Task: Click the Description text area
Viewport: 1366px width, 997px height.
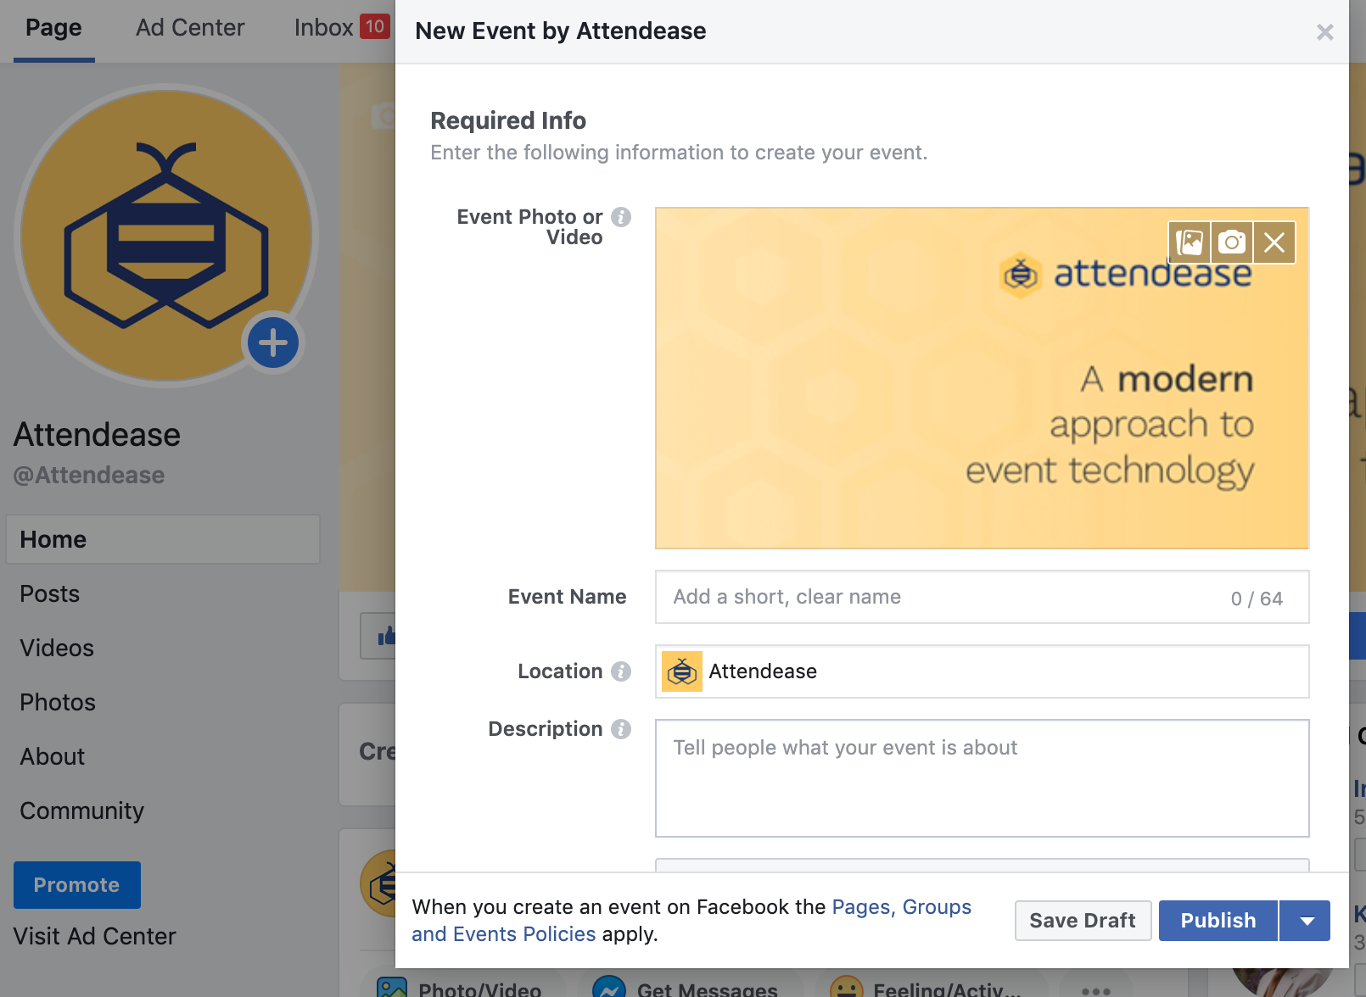Action: tap(982, 778)
